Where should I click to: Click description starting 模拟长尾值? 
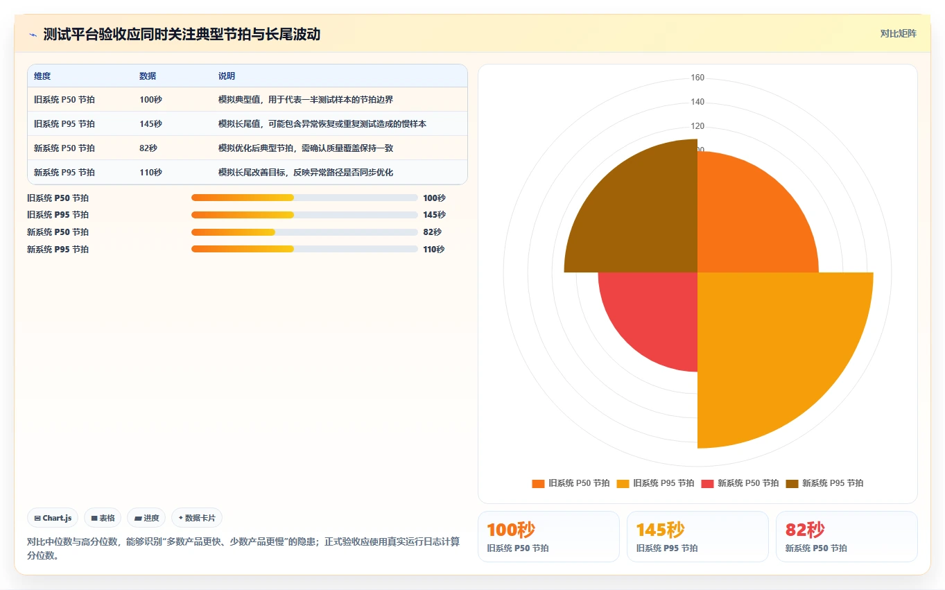322,124
